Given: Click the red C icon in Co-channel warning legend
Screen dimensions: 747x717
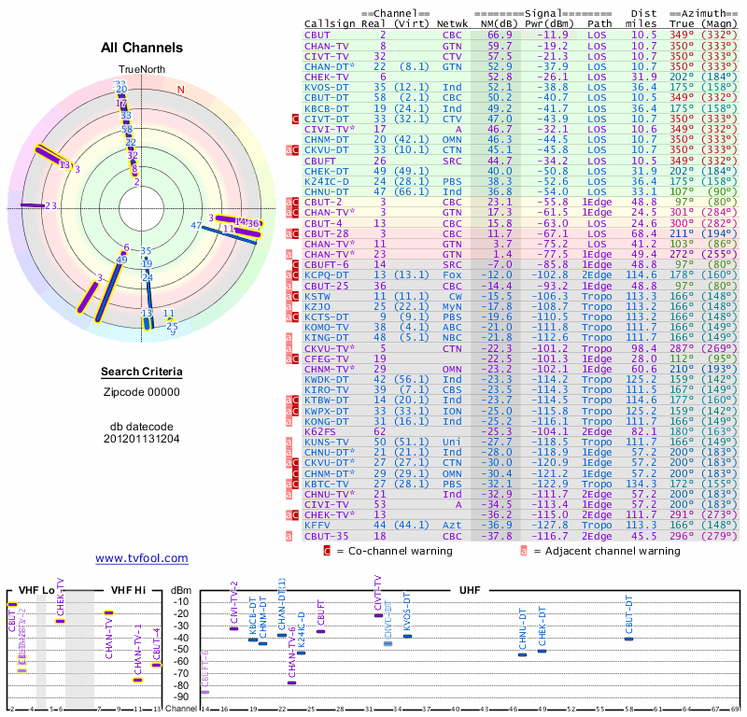Looking at the screenshot, I should pos(327,551).
